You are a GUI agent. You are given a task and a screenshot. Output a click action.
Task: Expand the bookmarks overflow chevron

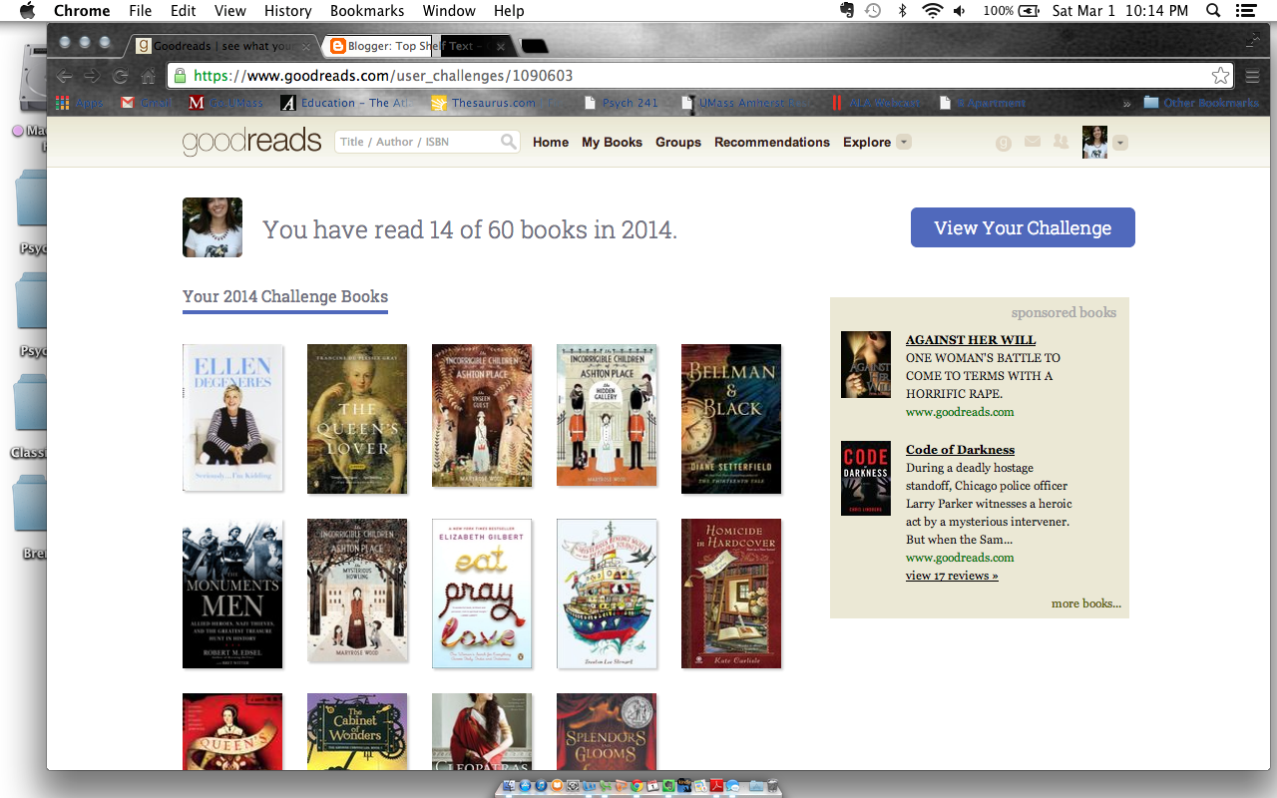pyautogui.click(x=1126, y=102)
